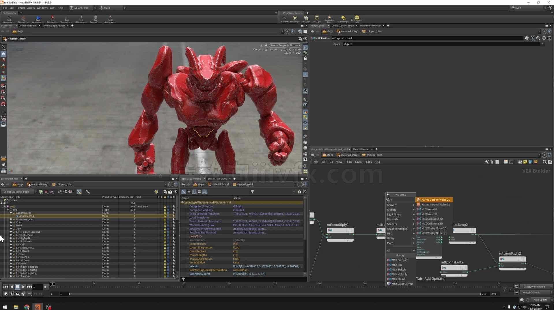Open Houdini from the Windows taskbar
This screenshot has width=554, height=310.
37,307
